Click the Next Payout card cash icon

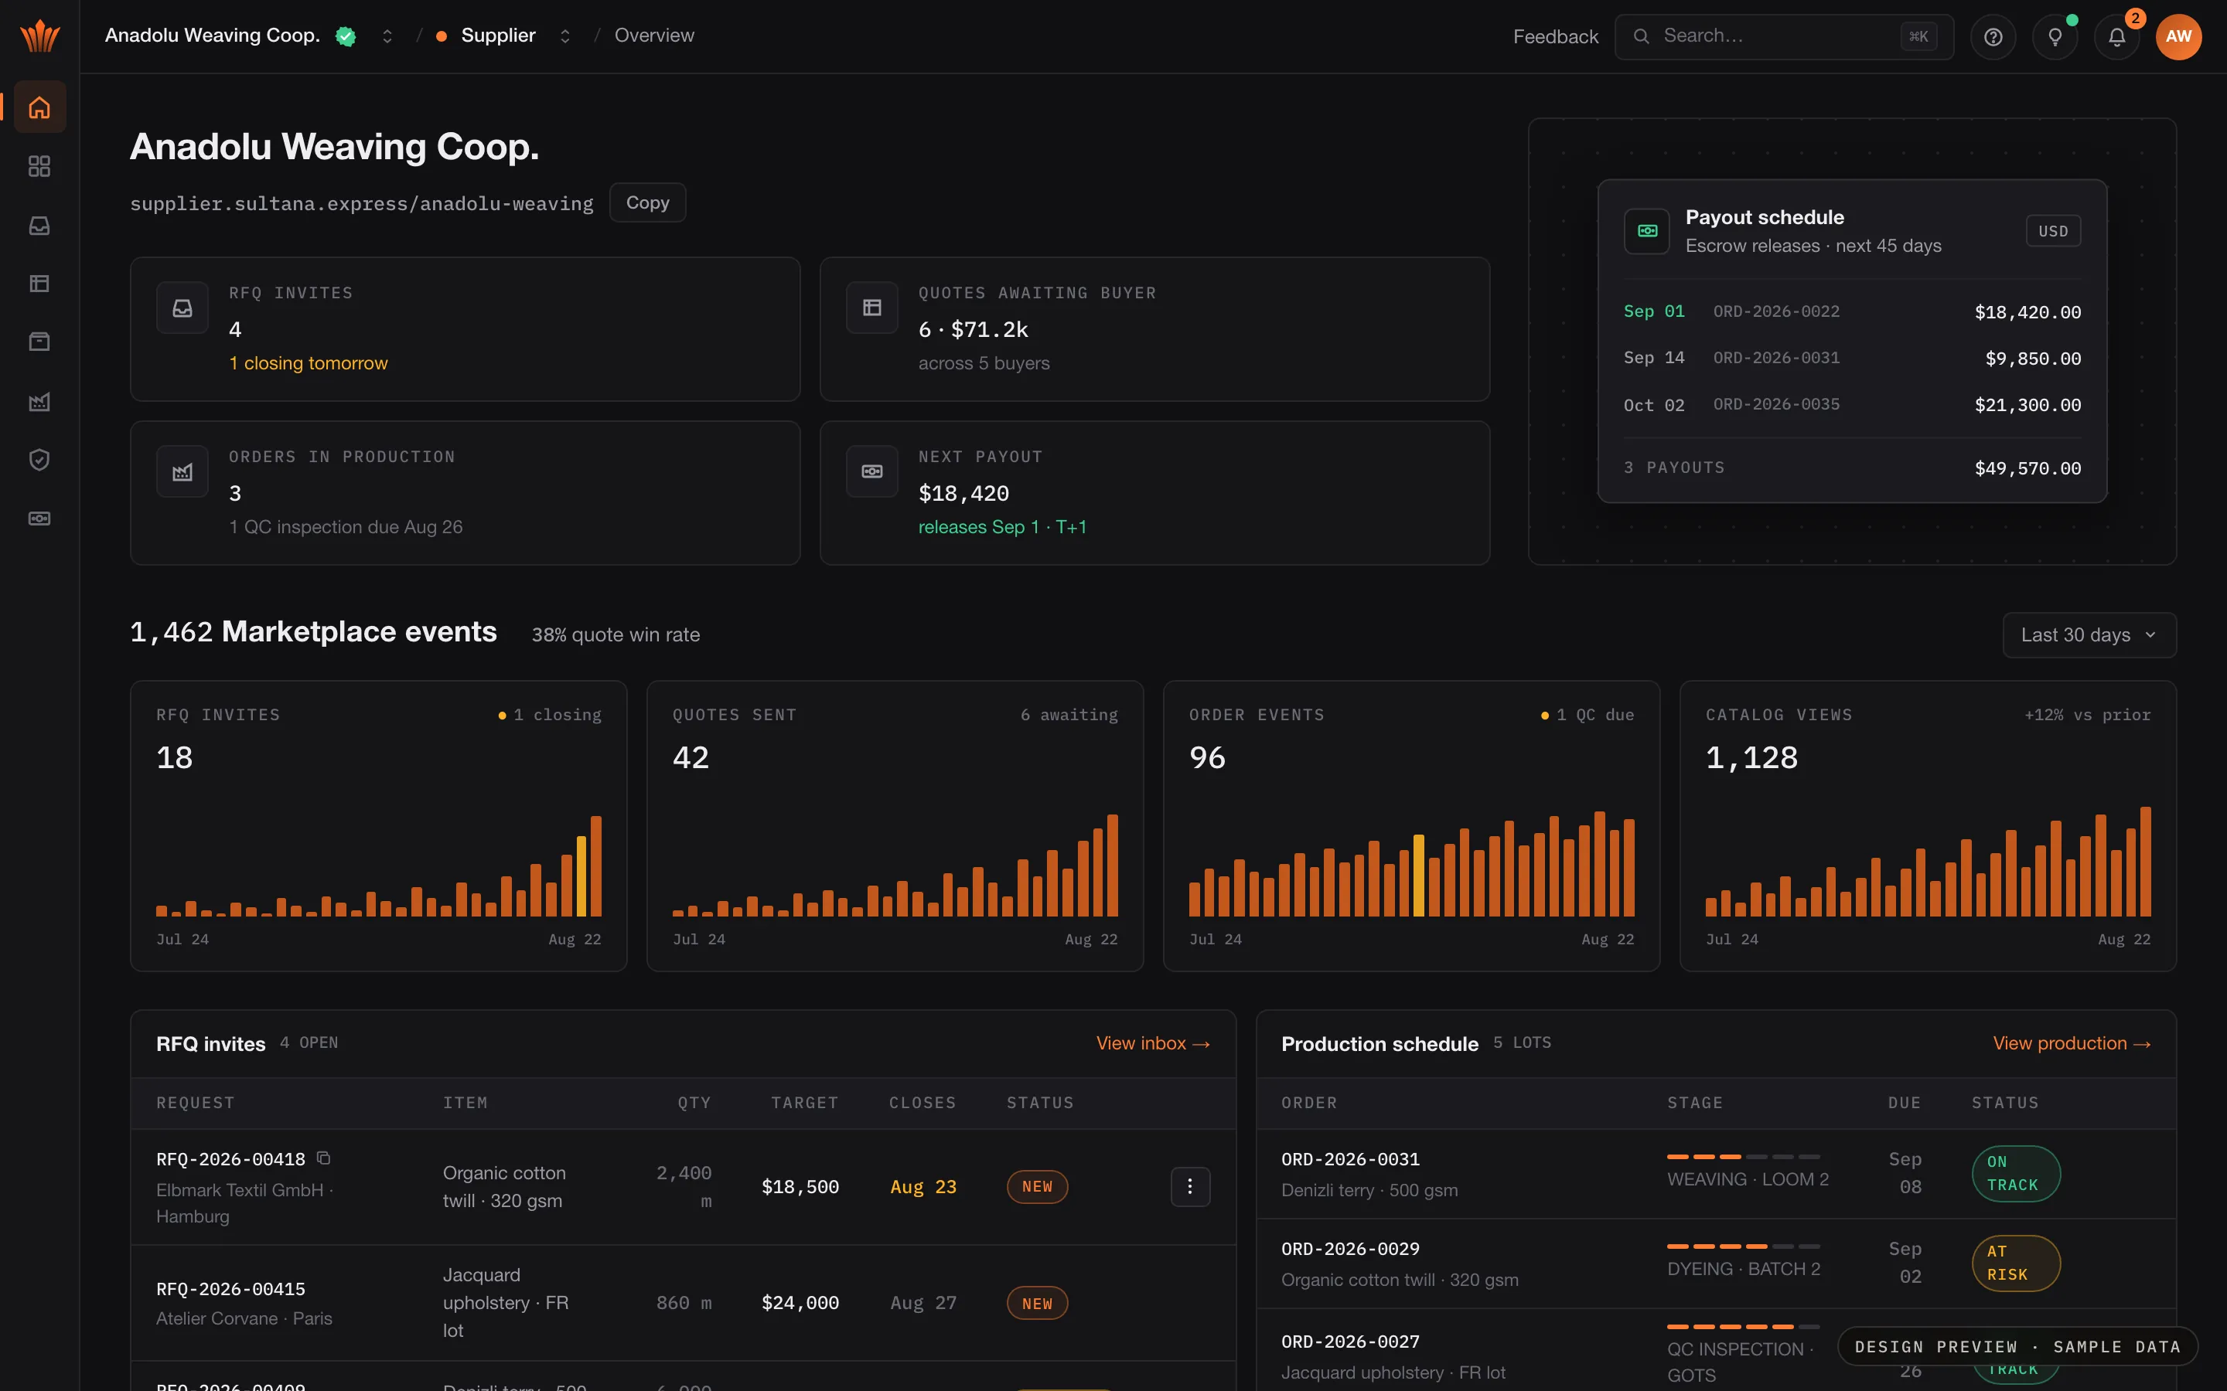(x=871, y=472)
